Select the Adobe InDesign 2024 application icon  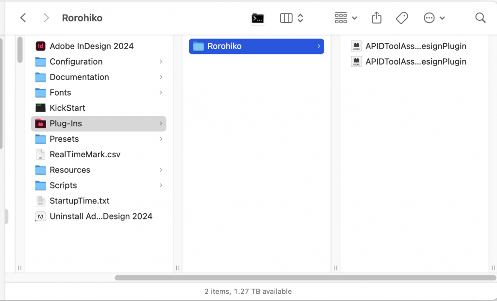coord(41,46)
